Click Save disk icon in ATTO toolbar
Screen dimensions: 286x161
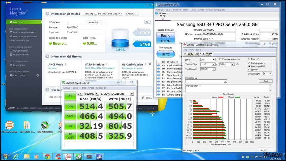[192, 54]
